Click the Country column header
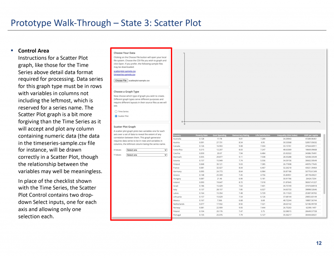The height and width of the screenshot is (258, 334). [177, 135]
